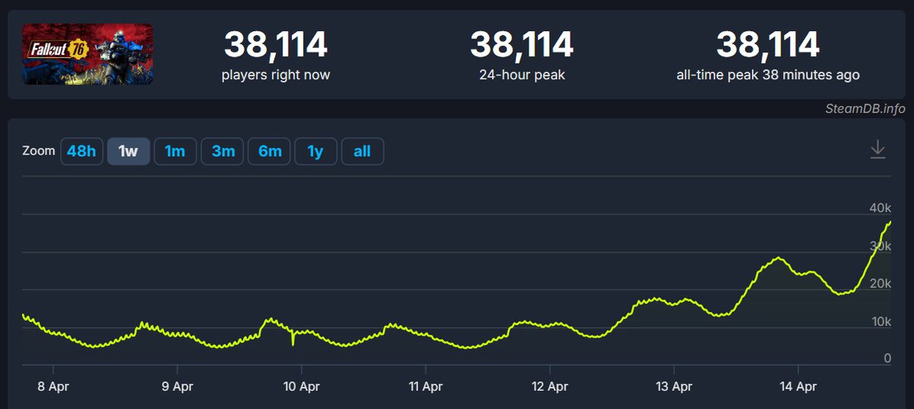Viewport: 914px width, 409px height.
Task: Click the 40k y-axis label
Action: click(880, 208)
